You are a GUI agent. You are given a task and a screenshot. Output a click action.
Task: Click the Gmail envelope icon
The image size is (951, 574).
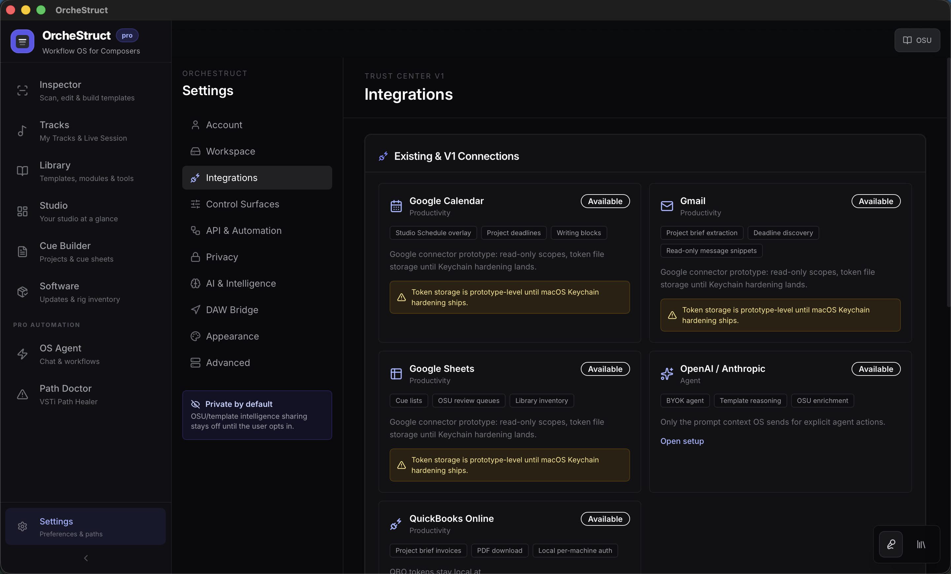[667, 206]
